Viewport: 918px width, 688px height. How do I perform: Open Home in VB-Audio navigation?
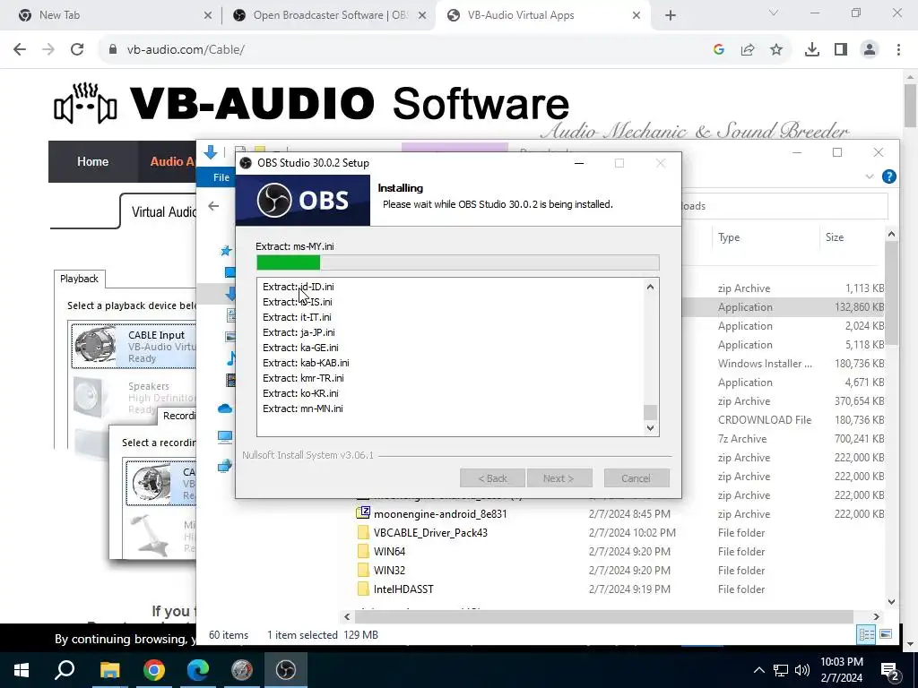coord(92,161)
